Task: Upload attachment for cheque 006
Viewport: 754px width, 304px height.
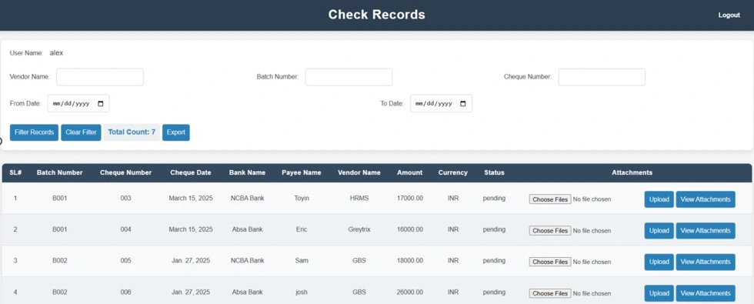Action: tap(659, 293)
